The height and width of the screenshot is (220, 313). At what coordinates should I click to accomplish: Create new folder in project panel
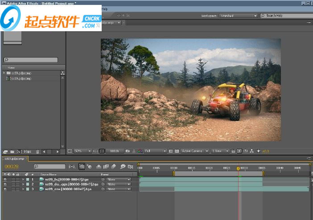(x=12, y=152)
